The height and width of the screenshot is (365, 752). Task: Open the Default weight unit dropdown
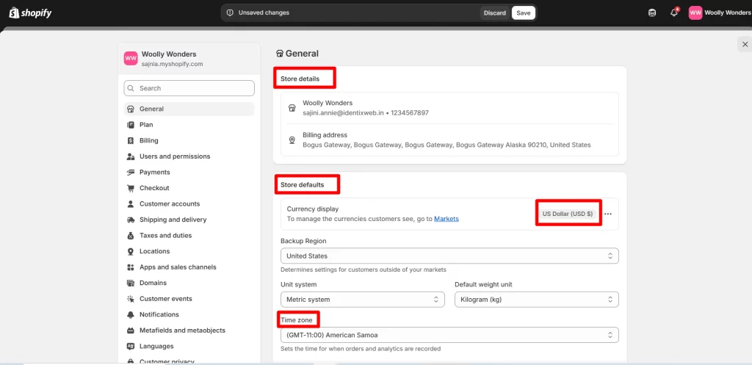537,300
